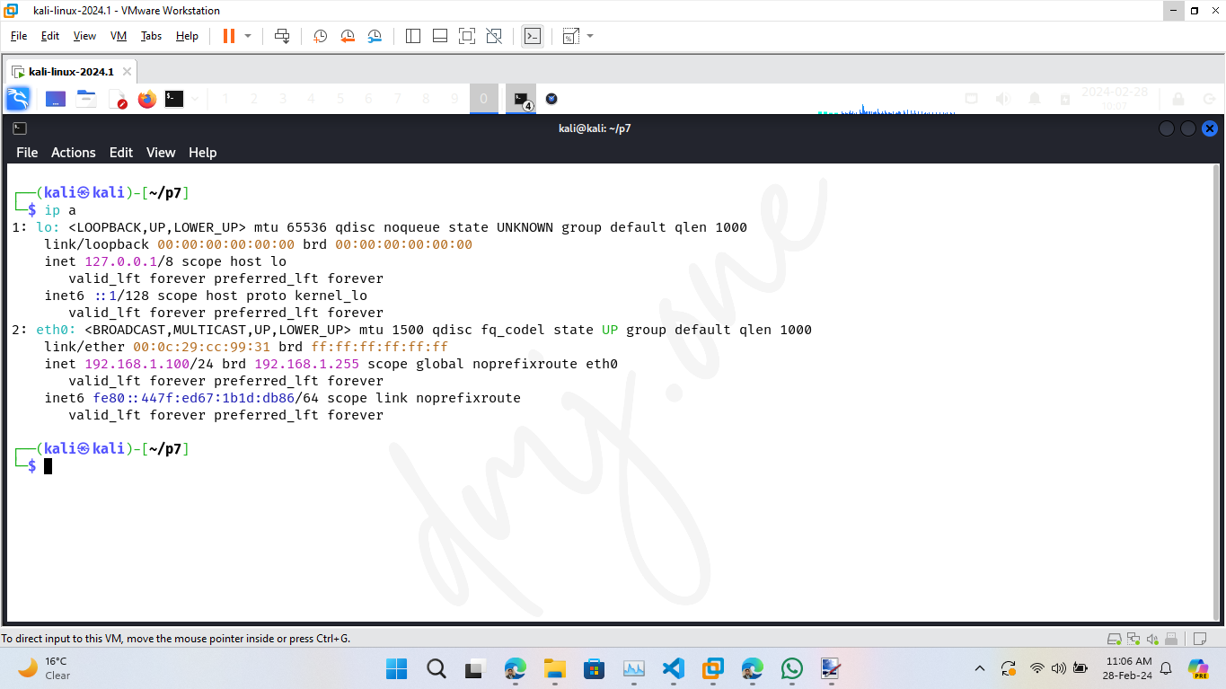Image resolution: width=1226 pixels, height=689 pixels.
Task: Launch the text editor from Kali panel
Action: [x=118, y=99]
